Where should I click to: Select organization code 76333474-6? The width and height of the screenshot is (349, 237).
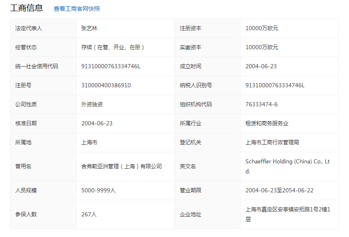pos(262,105)
